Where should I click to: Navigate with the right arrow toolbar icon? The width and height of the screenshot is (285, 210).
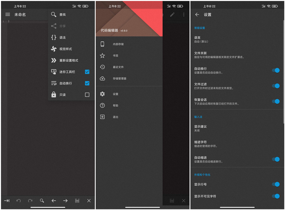[x=65, y=201]
